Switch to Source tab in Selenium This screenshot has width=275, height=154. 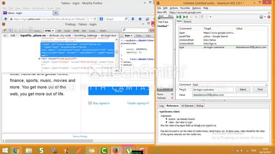(187, 21)
